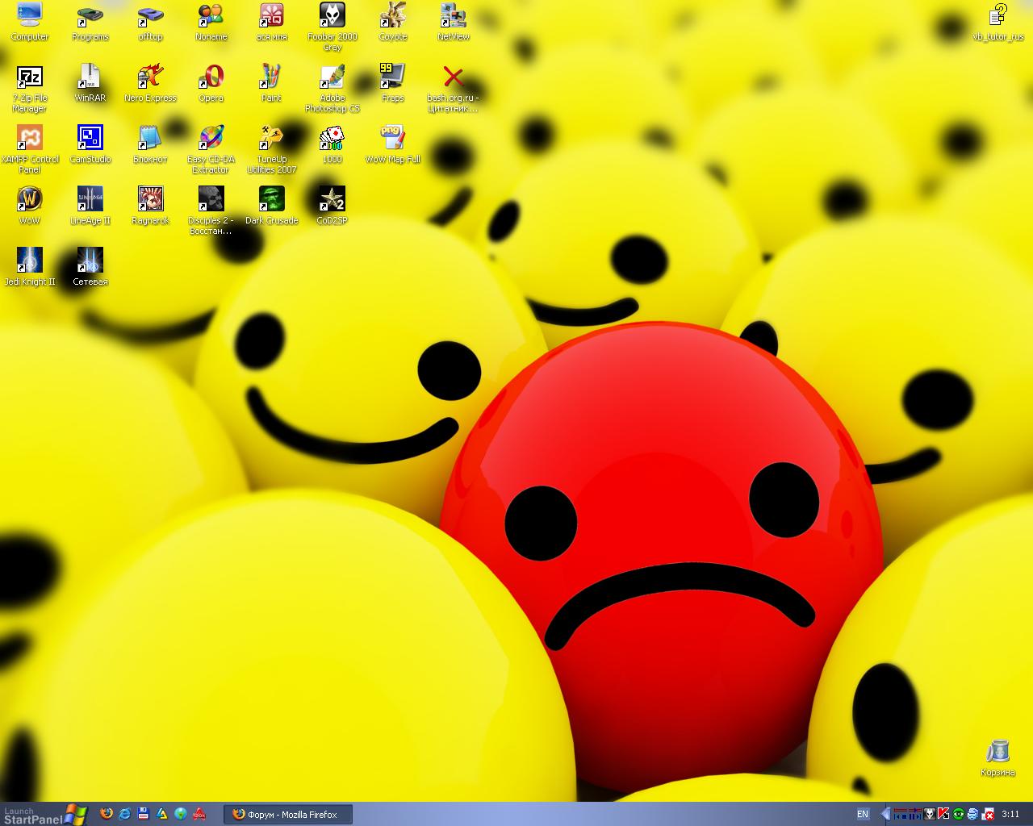The height and width of the screenshot is (826, 1033).
Task: Launch Dark Crusade desktop shortcut
Action: point(272,206)
